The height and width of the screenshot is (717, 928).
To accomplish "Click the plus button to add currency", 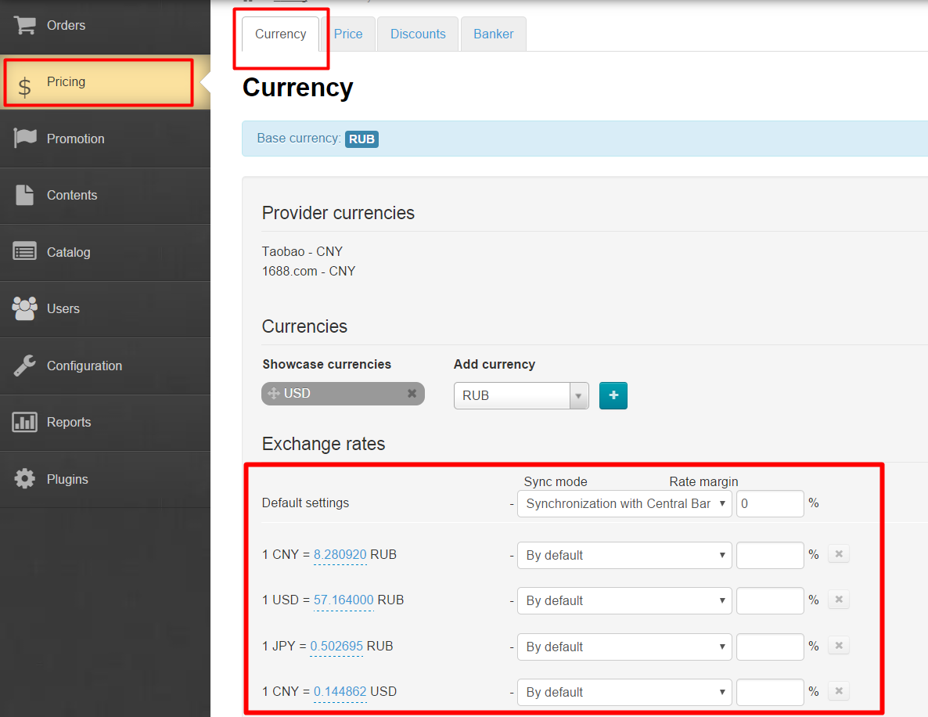I will point(613,395).
